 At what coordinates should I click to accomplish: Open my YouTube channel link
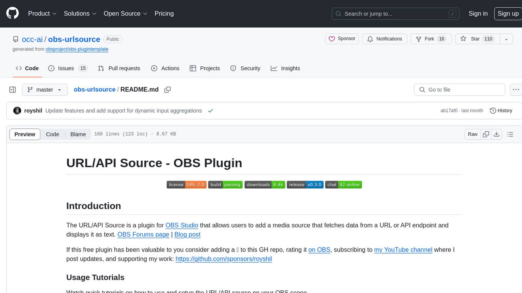pyautogui.click(x=403, y=250)
